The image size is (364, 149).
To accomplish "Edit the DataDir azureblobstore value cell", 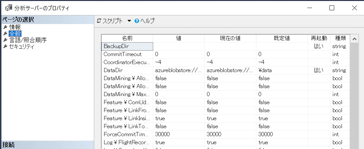I will (179, 70).
